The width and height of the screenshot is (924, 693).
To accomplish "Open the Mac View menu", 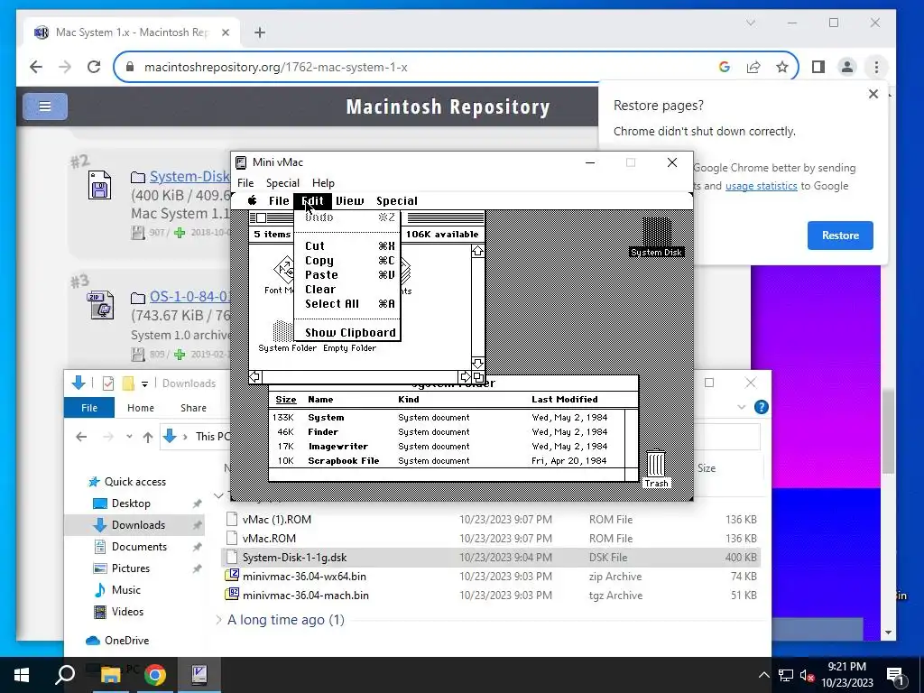I will coord(349,200).
